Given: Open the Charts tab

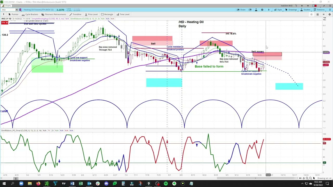Looking at the screenshot, I should [6, 6].
